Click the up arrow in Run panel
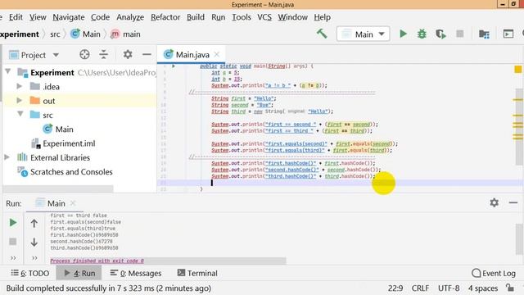 34,223
